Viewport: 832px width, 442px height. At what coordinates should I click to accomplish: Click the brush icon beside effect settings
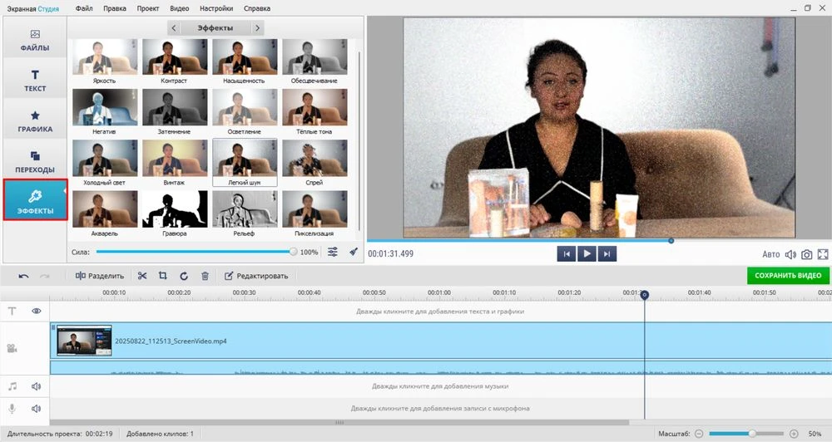coord(353,252)
